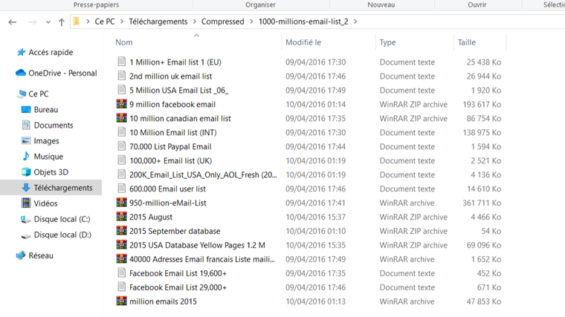565x317 pixels.
Task: Select file 1 Million+ Email list 1 (EU)
Action: pos(175,62)
